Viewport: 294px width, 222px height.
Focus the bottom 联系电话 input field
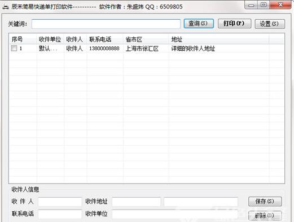coord(60,214)
